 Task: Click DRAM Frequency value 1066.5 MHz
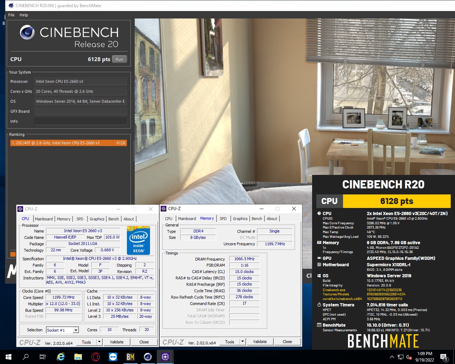244,259
